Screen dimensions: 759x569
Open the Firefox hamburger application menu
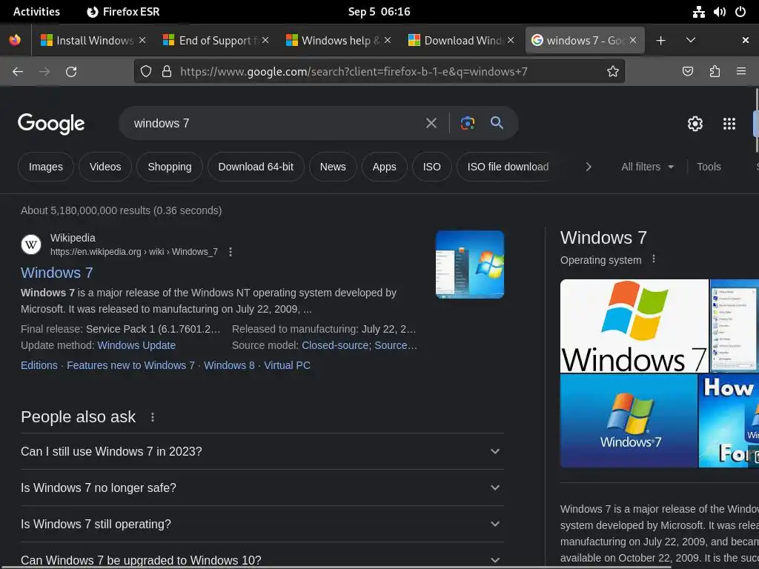click(741, 72)
